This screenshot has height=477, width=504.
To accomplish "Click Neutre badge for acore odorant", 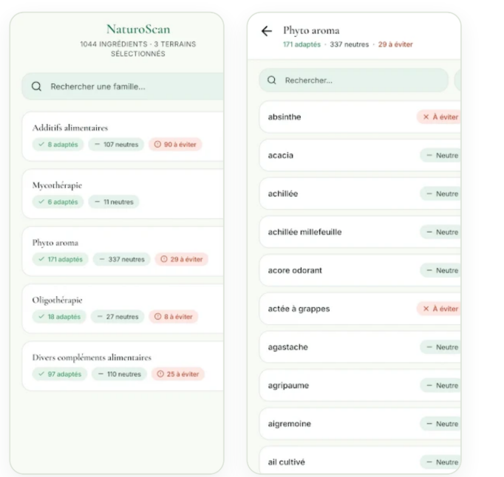I will point(440,270).
